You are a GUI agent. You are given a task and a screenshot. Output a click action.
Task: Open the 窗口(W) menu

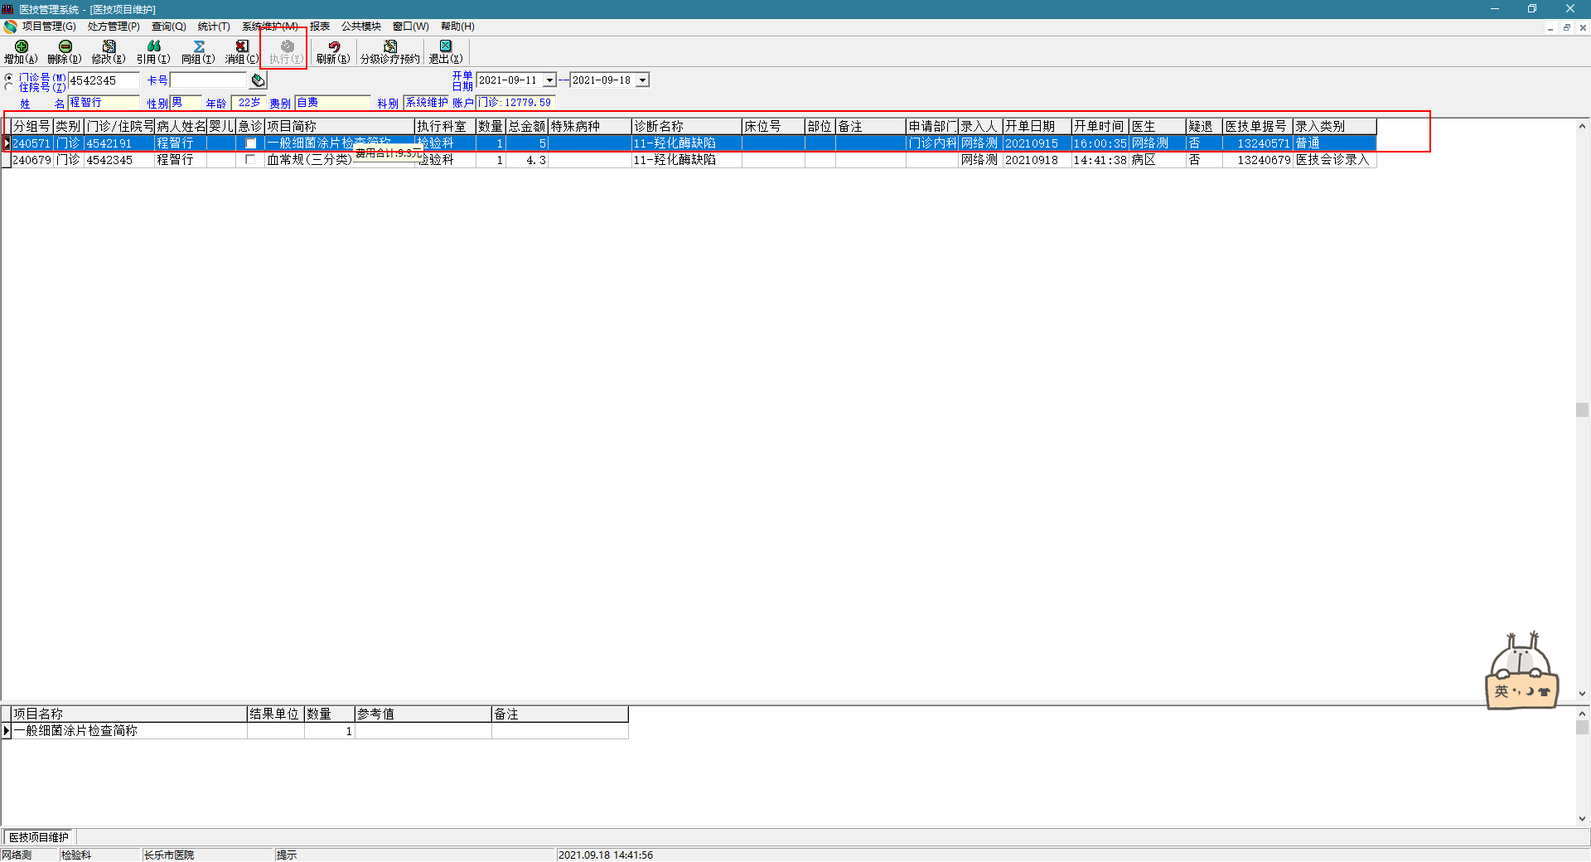click(x=410, y=27)
